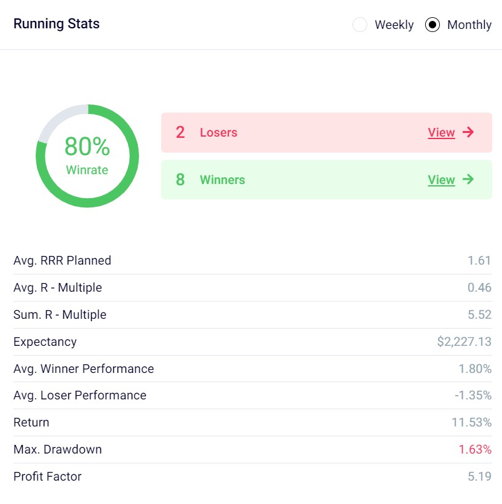This screenshot has height=504, width=502.
Task: Click the 1.80% value
Action: pyautogui.click(x=475, y=369)
